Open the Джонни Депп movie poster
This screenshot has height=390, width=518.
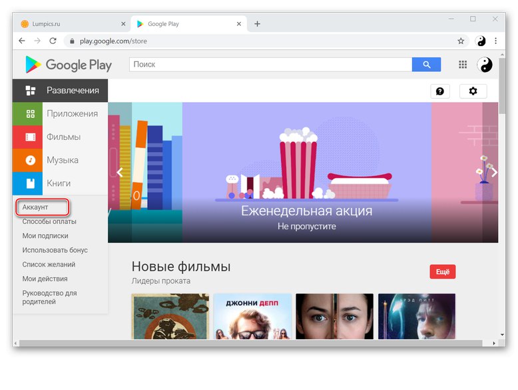coord(252,316)
